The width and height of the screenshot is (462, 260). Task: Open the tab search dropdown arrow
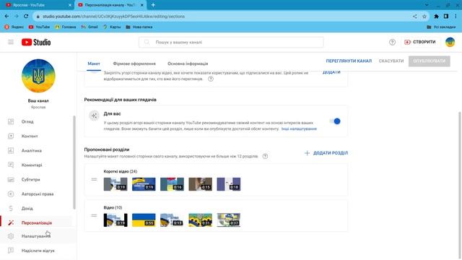pos(427,5)
